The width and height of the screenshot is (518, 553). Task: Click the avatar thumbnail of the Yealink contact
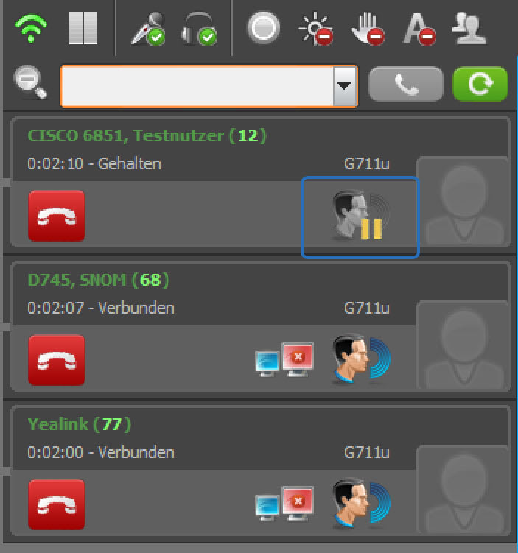click(463, 490)
